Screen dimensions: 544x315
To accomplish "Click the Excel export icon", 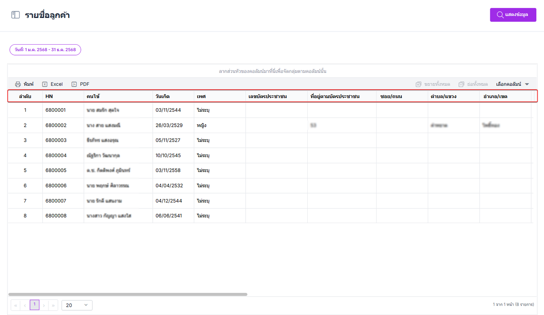I will pyautogui.click(x=45, y=84).
